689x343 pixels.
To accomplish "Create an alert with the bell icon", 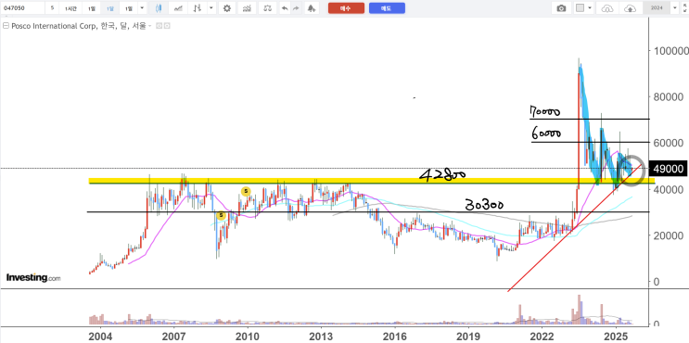I will (x=311, y=8).
